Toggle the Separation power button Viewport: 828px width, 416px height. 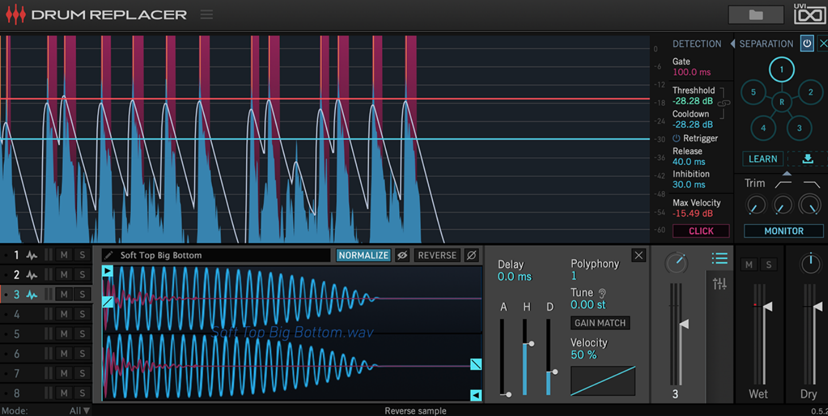[x=807, y=43]
